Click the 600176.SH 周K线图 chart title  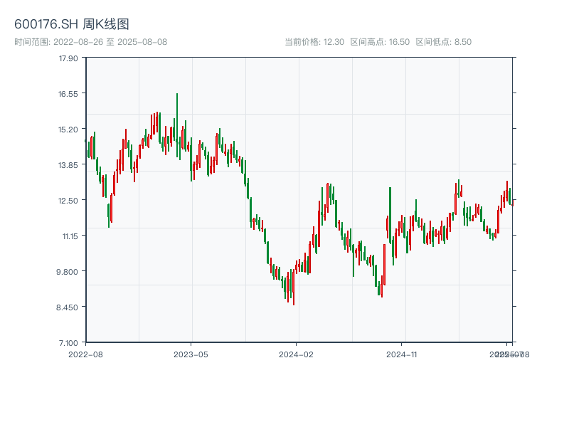coord(72,25)
